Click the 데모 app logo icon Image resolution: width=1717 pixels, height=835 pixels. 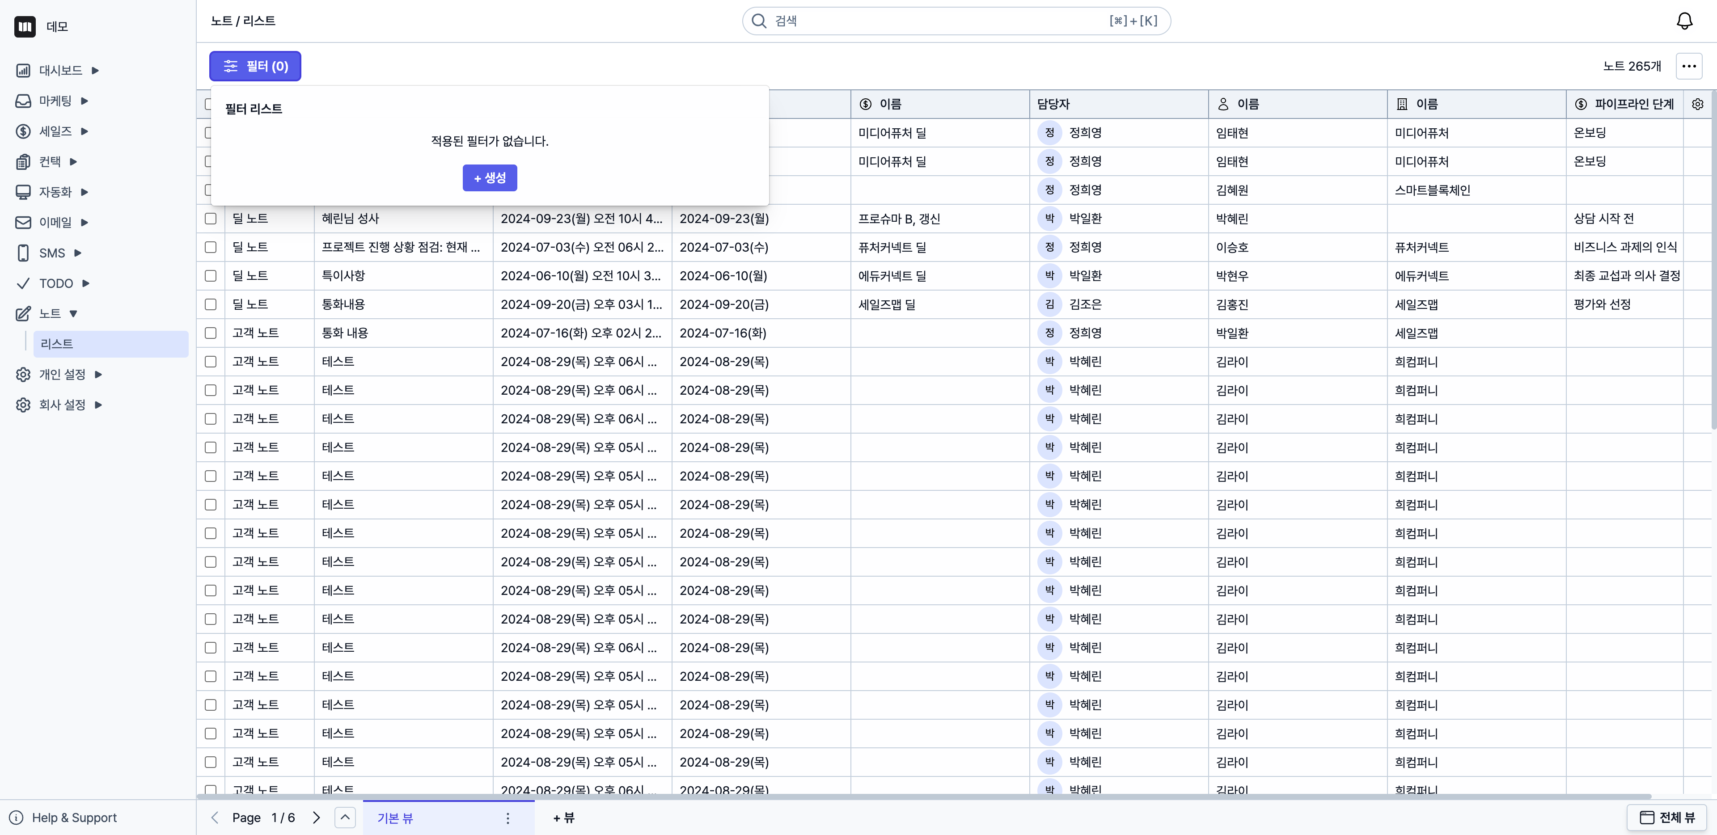coord(25,27)
